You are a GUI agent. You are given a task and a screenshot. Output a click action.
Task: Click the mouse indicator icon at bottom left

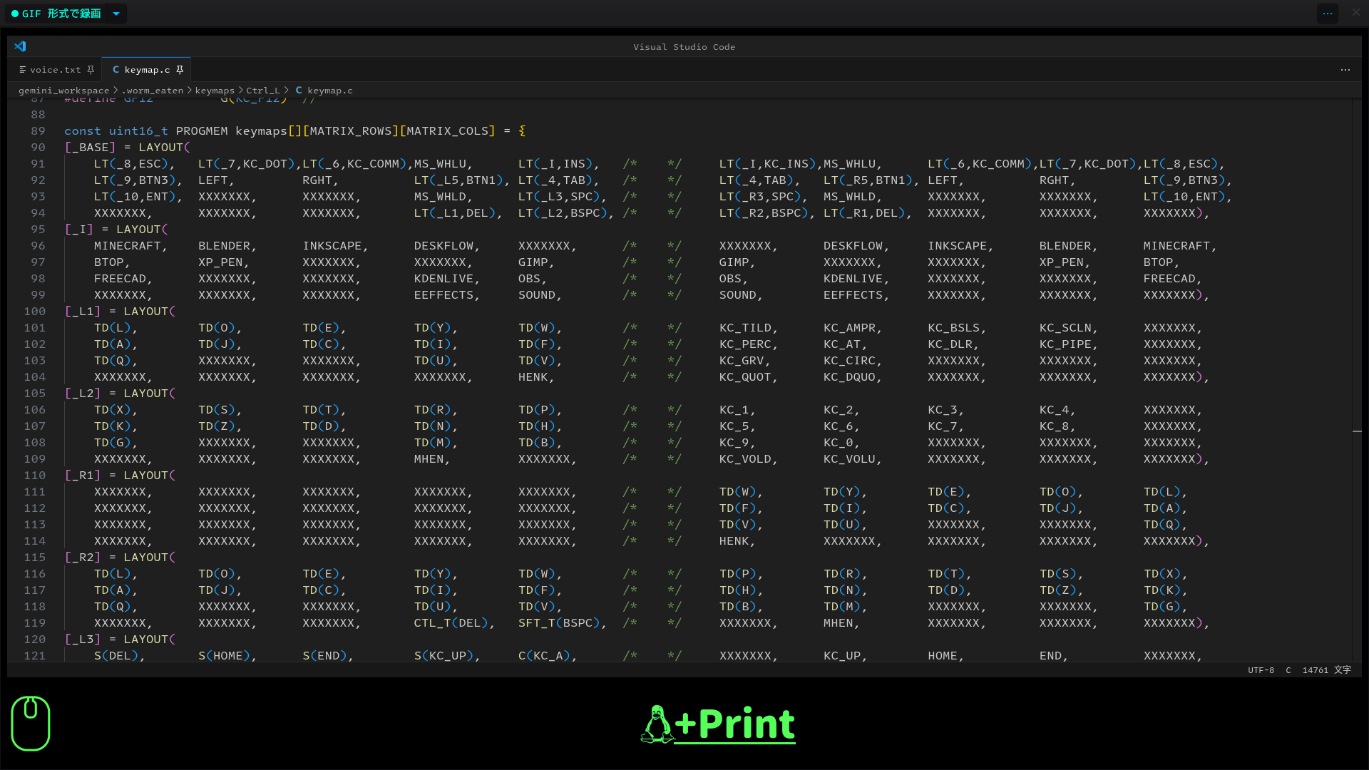[31, 723]
